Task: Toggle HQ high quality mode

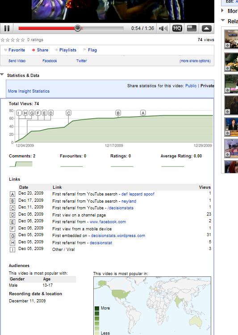Action: tap(177, 28)
